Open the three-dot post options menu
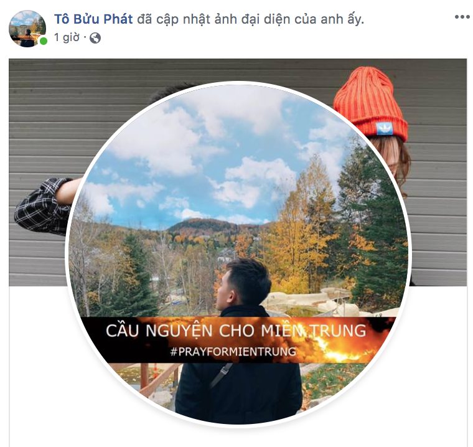The width and height of the screenshot is (473, 447). point(462,17)
